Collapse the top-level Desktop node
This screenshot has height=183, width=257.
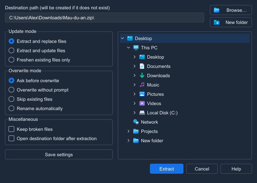[x=122, y=38]
